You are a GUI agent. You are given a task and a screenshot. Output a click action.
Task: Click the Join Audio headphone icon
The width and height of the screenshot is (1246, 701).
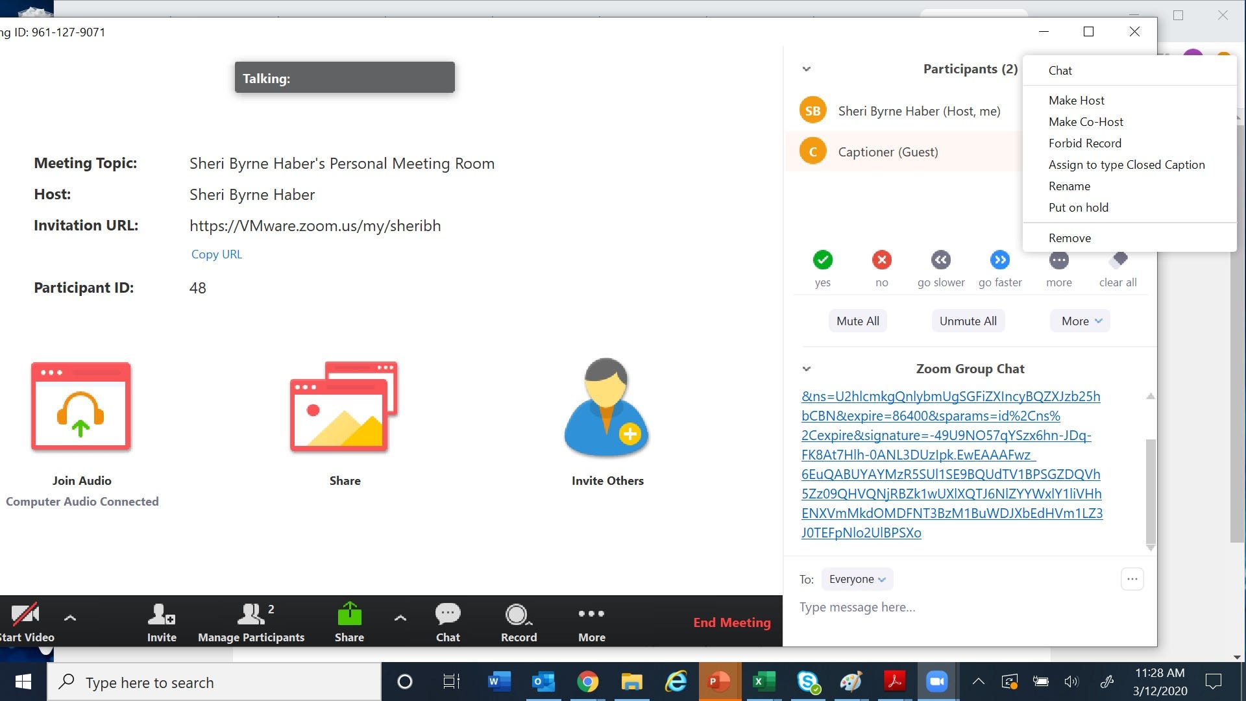pos(81,406)
